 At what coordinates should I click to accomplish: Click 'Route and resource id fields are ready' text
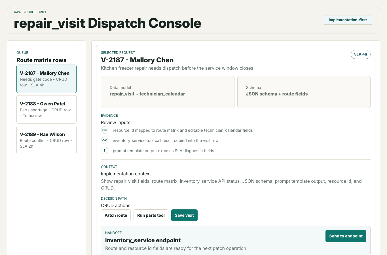[176, 248]
